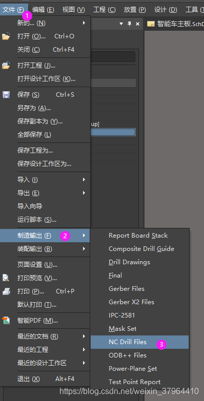The height and width of the screenshot is (401, 204).
Task: Expand the 最近的工程 submenu
Action: point(45,349)
